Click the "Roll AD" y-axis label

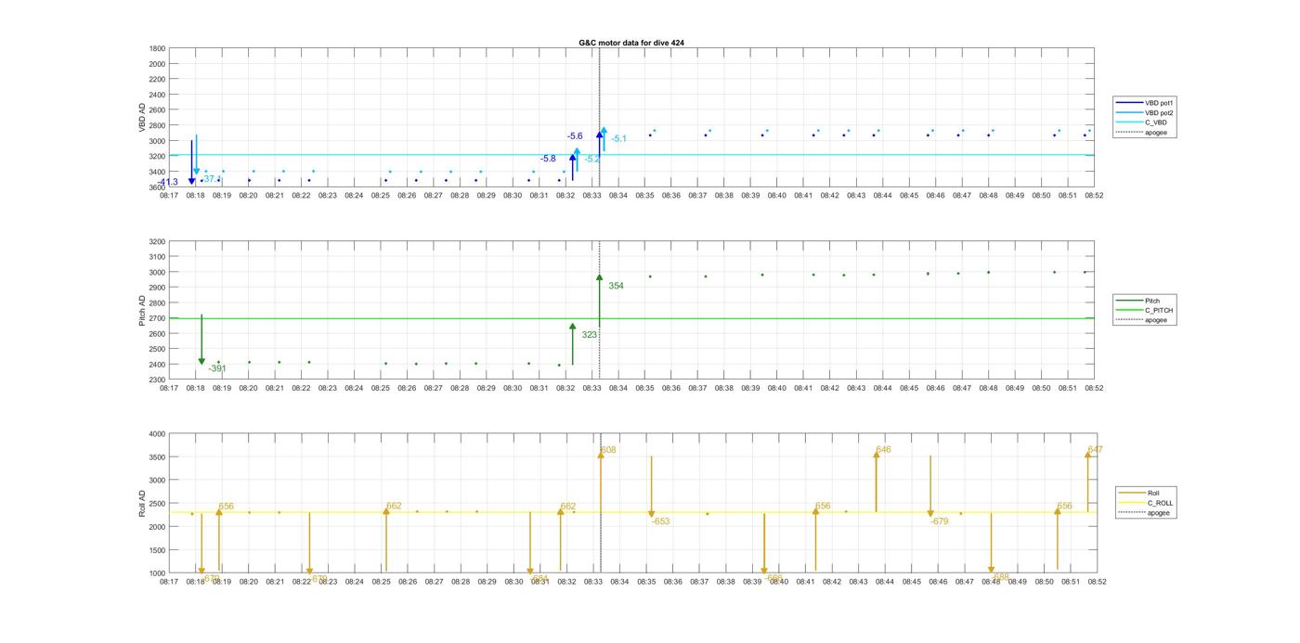(144, 503)
